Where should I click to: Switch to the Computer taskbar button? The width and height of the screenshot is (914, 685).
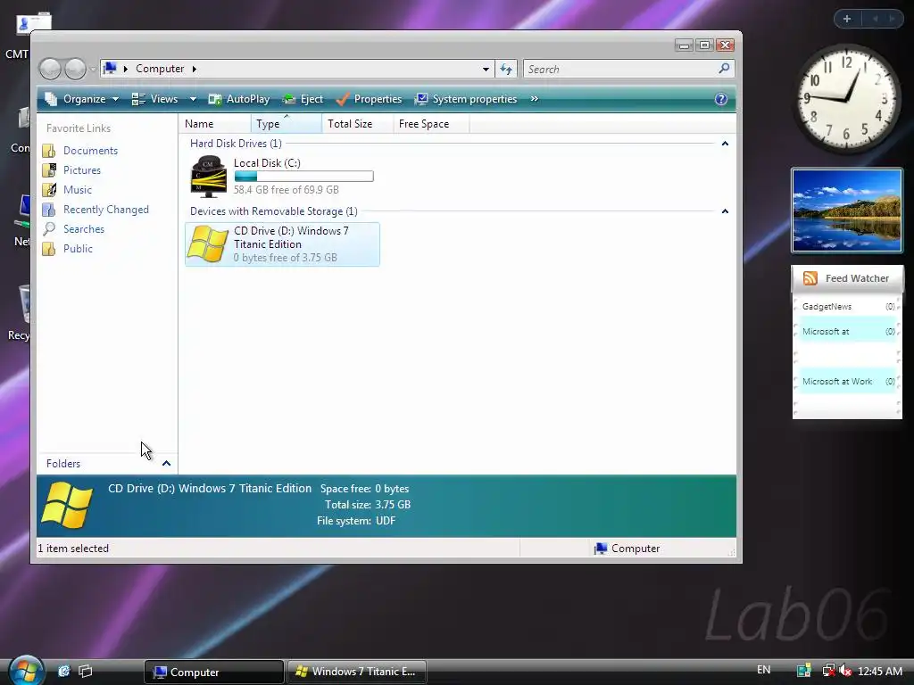214,672
